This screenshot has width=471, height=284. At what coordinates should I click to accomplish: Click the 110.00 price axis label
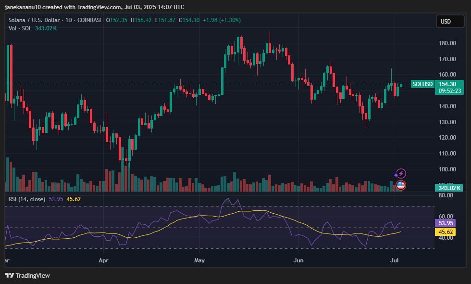[x=447, y=154]
